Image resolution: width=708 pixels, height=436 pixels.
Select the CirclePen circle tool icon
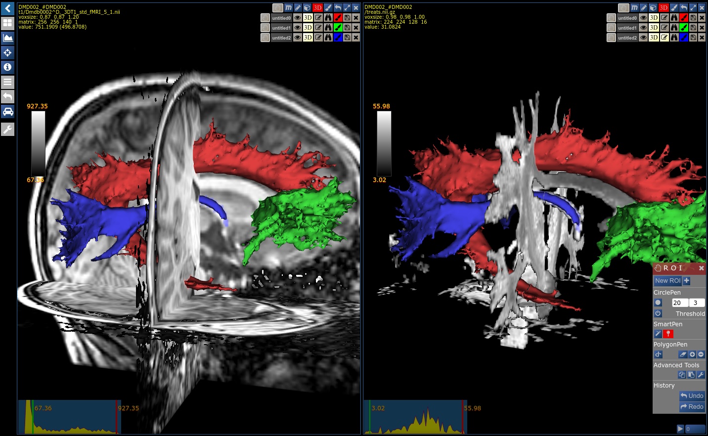point(658,303)
